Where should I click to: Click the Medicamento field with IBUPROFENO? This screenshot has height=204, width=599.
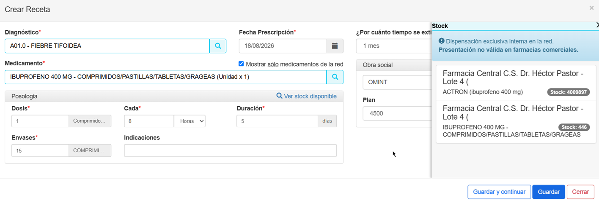(166, 77)
